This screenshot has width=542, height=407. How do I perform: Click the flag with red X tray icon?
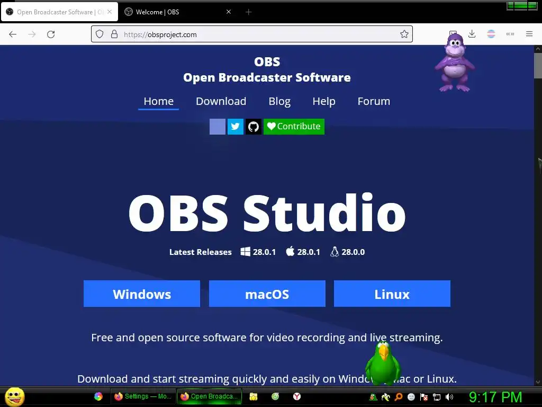[424, 397]
